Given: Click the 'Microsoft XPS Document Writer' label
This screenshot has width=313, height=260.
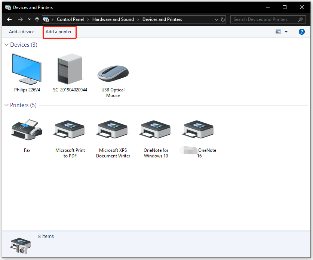Looking at the screenshot, I should click(113, 153).
